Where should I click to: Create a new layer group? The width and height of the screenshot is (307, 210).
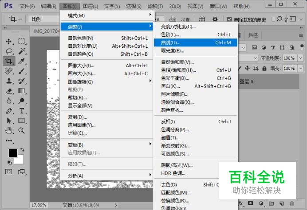click(x=271, y=203)
